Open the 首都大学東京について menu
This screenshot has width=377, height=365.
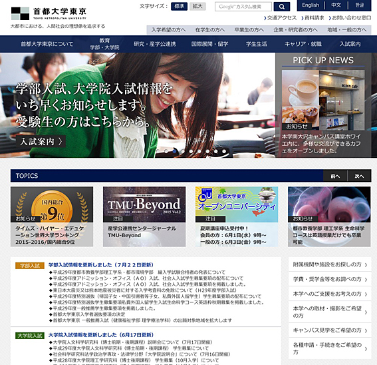point(47,44)
